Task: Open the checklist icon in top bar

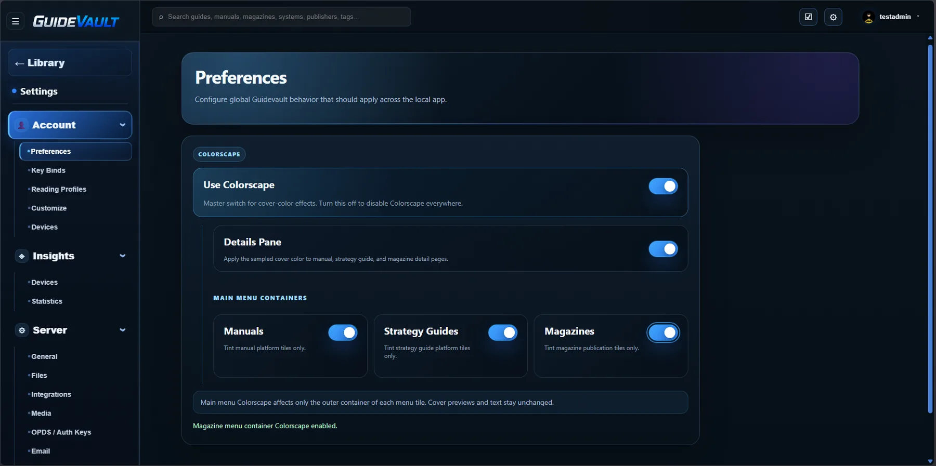Action: tap(808, 17)
